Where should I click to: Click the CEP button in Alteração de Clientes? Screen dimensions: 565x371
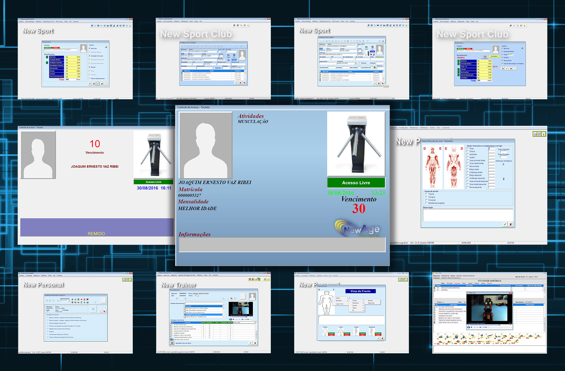pyautogui.click(x=183, y=54)
